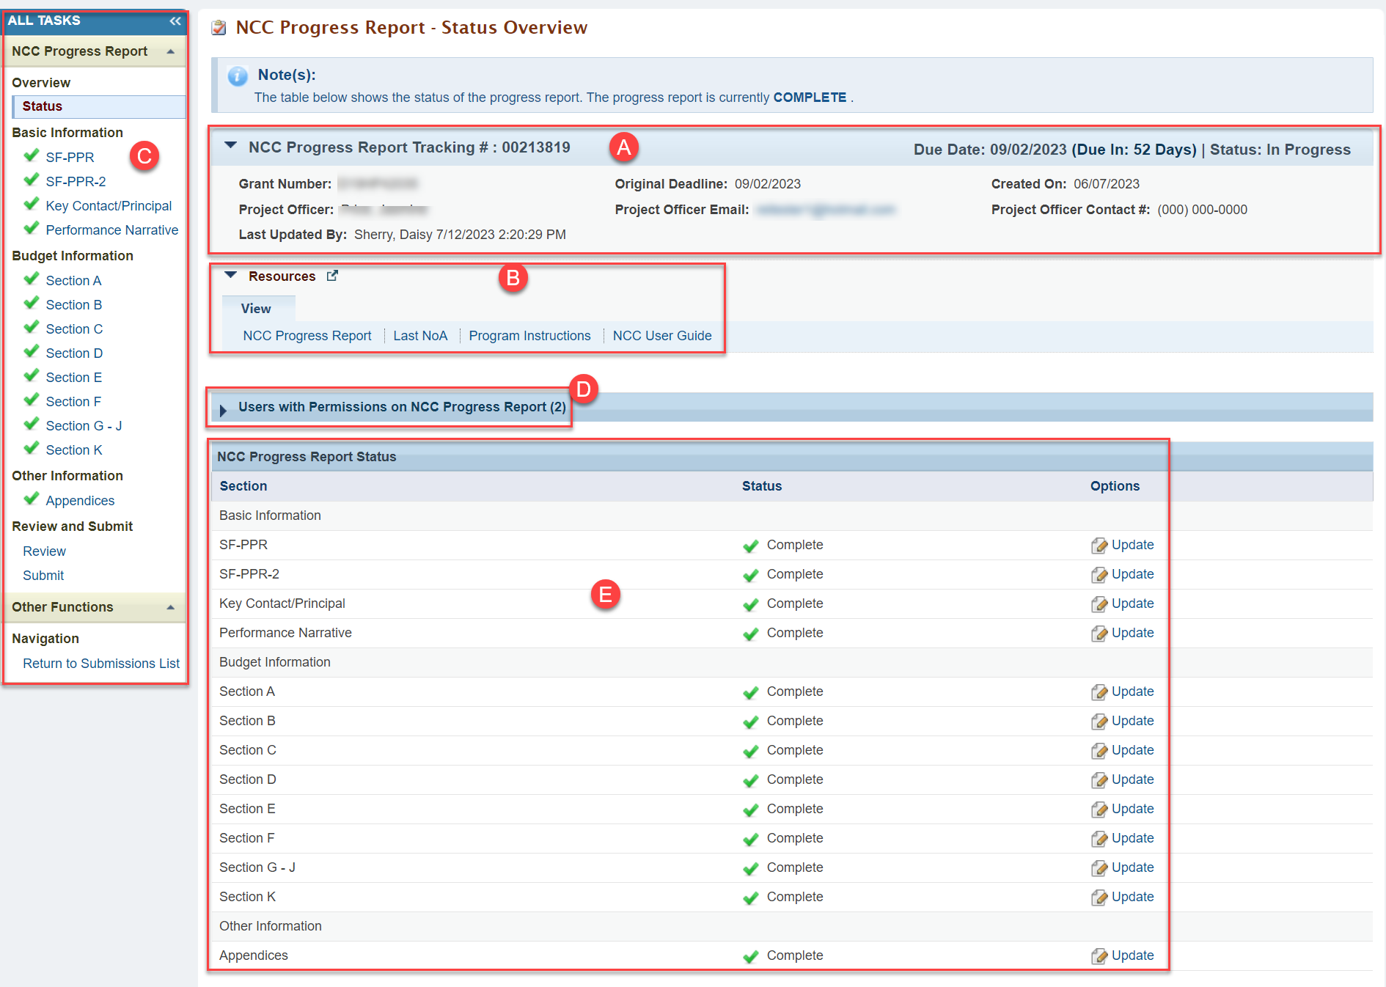Click Update icon for Section C row
Screen dimensions: 1386x987
click(x=1099, y=751)
